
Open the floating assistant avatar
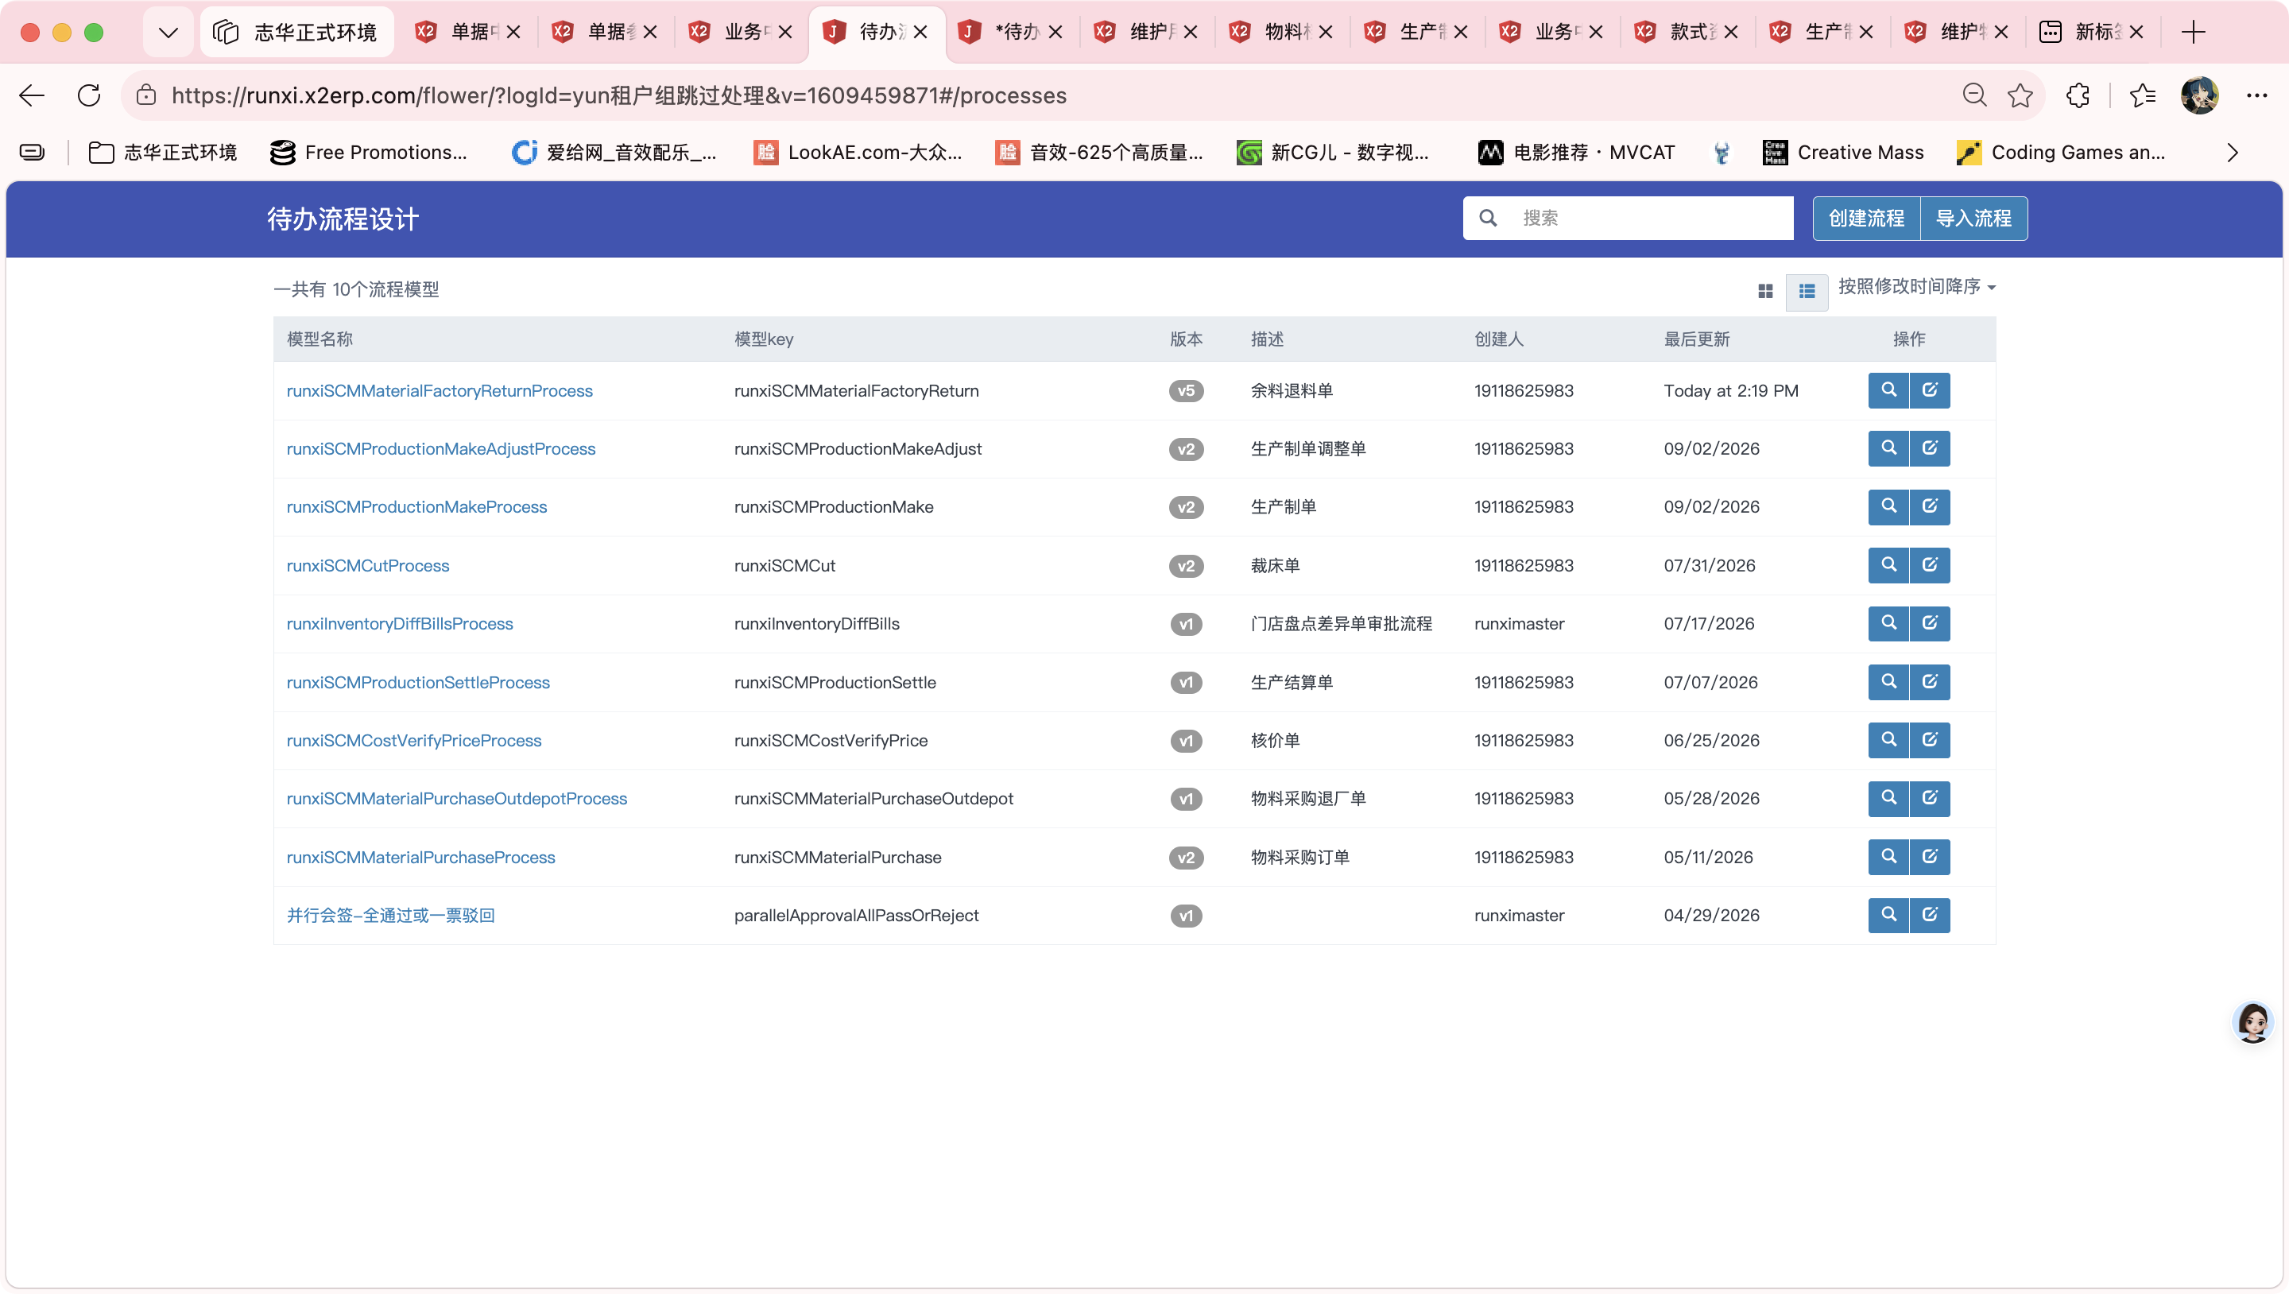click(x=2252, y=1022)
